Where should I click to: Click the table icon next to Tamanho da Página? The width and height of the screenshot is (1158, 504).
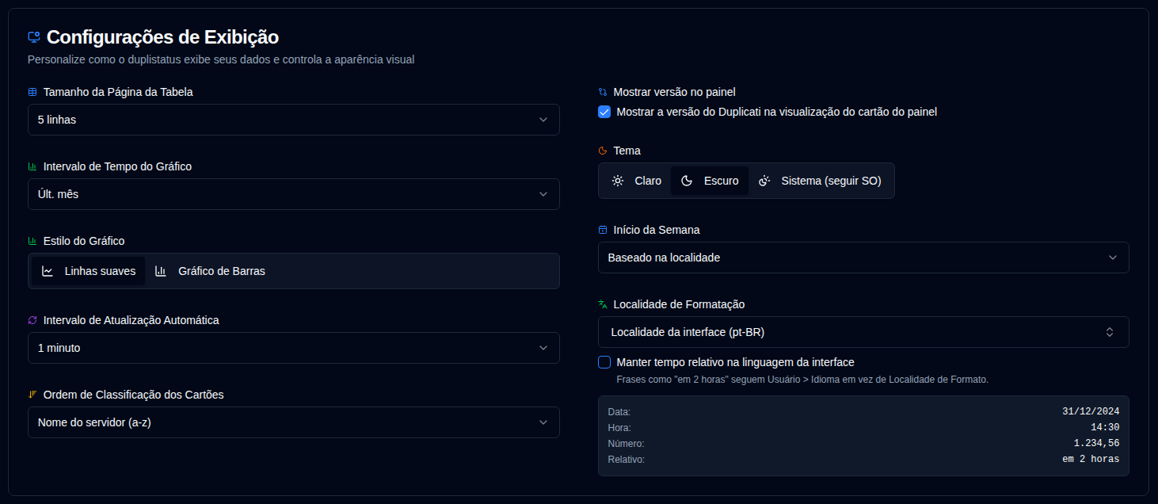pyautogui.click(x=32, y=92)
